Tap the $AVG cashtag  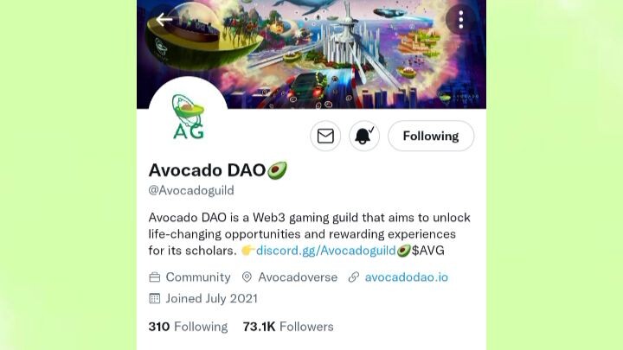point(428,251)
